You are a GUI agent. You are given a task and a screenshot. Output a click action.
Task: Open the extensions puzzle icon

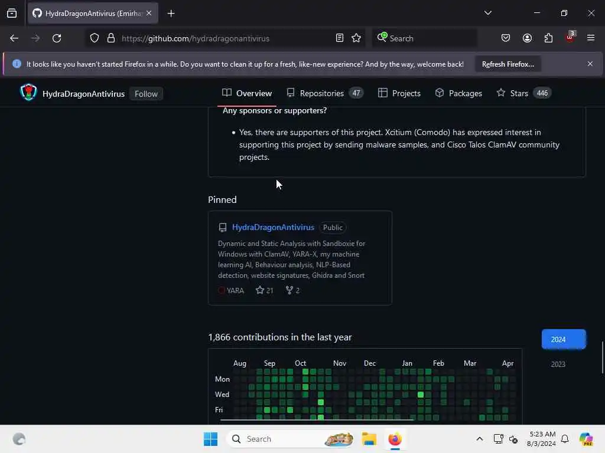tap(548, 38)
